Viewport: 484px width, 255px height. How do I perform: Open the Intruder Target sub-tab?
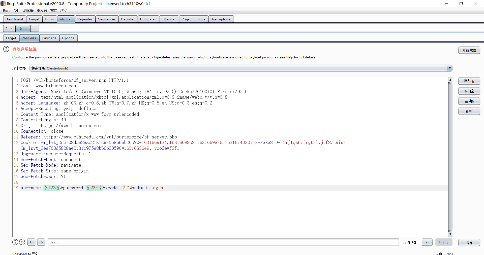pyautogui.click(x=11, y=38)
